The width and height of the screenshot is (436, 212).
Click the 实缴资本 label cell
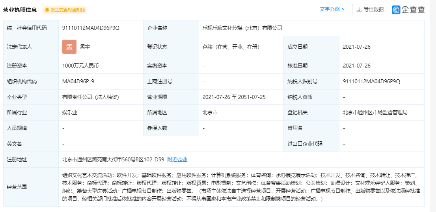coord(171,66)
